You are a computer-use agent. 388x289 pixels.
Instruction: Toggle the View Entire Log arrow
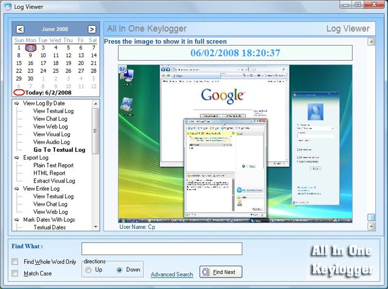point(17,188)
